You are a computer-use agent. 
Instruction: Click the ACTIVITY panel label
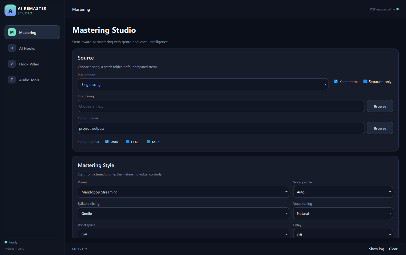(80, 249)
